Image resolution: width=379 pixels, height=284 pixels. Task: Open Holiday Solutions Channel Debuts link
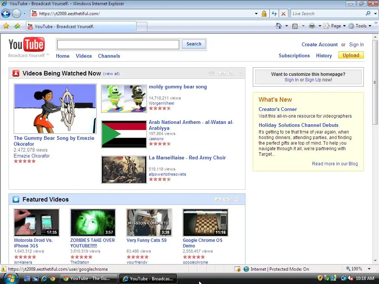(x=299, y=125)
